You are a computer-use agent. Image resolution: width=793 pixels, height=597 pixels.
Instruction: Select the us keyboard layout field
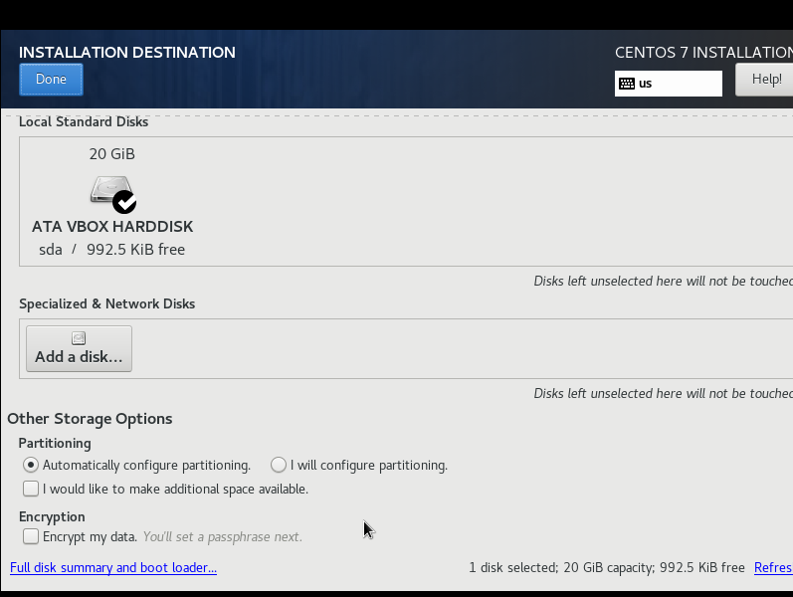click(x=677, y=84)
